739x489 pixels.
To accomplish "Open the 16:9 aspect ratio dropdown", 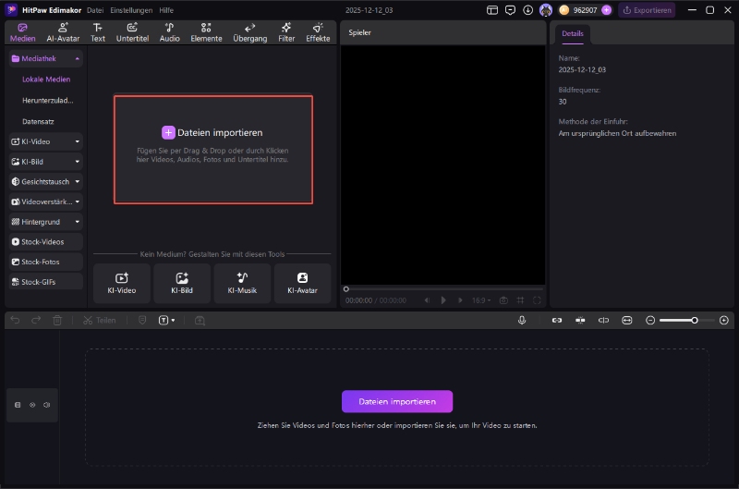I will (x=481, y=300).
